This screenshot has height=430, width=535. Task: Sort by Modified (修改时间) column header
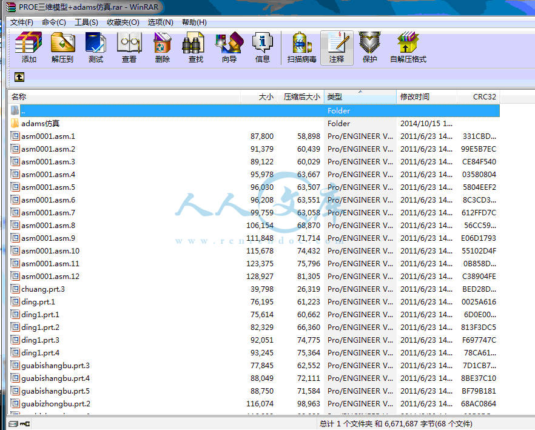(427, 97)
